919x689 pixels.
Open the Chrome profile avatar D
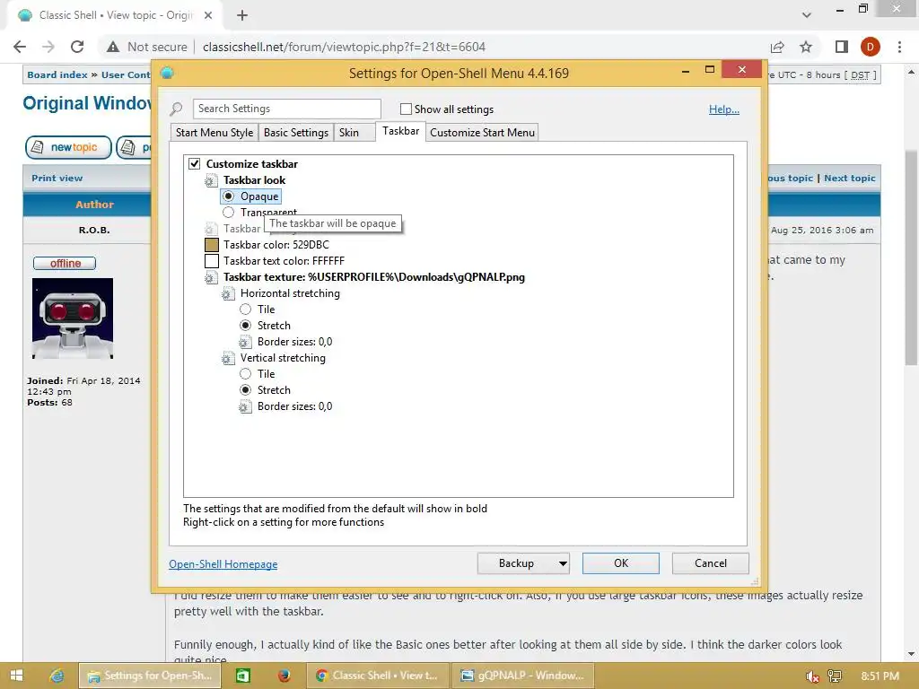pos(871,47)
